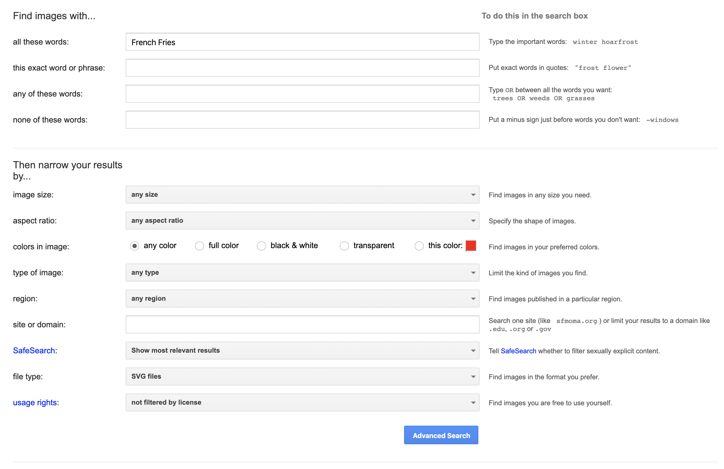The image size is (724, 469).
Task: Click the Advanced Search button
Action: click(441, 435)
